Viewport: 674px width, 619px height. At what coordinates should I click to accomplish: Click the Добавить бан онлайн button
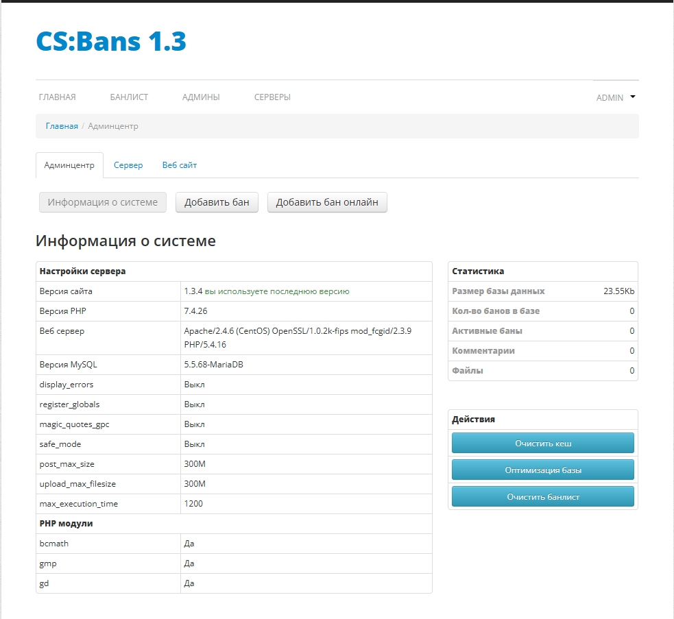327,202
